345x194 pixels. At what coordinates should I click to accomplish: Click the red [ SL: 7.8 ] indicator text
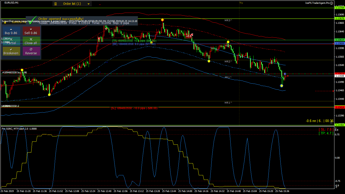(326, 129)
